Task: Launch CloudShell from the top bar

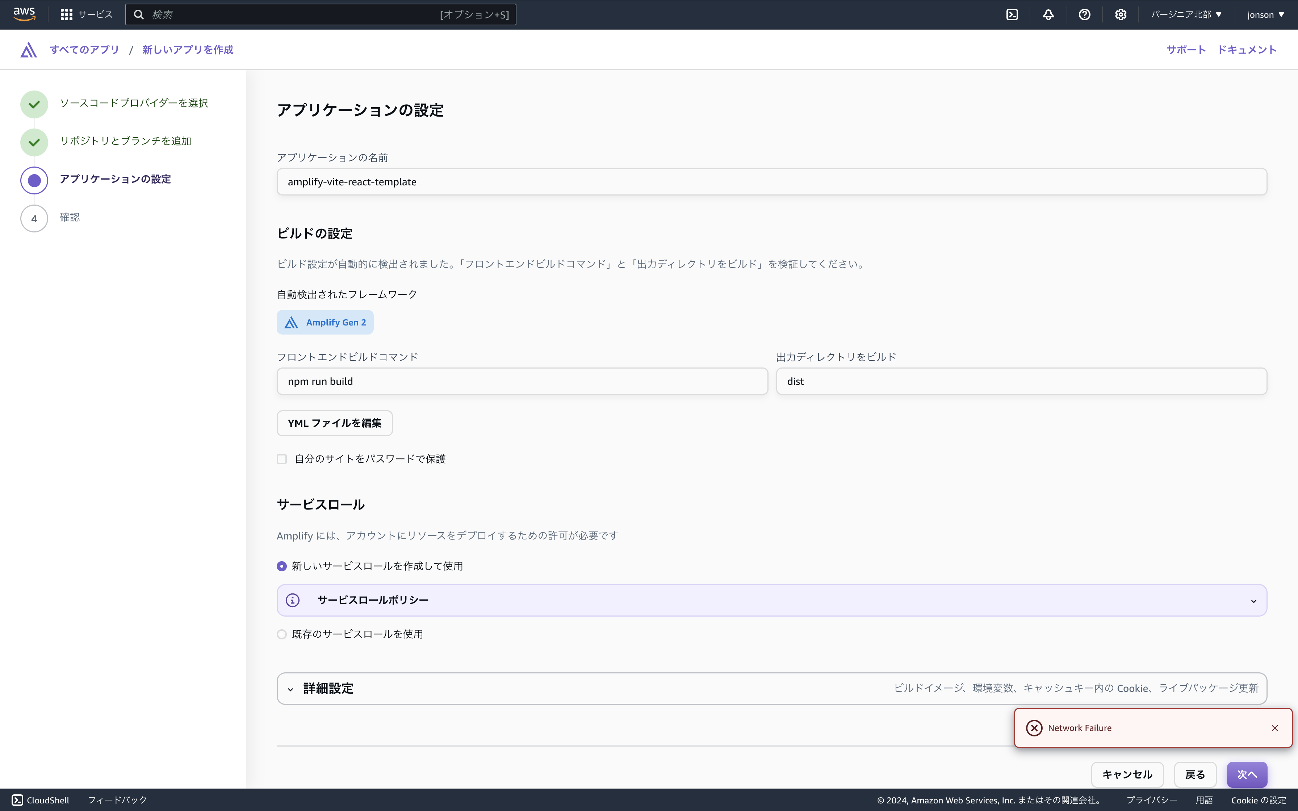Action: pos(1012,14)
